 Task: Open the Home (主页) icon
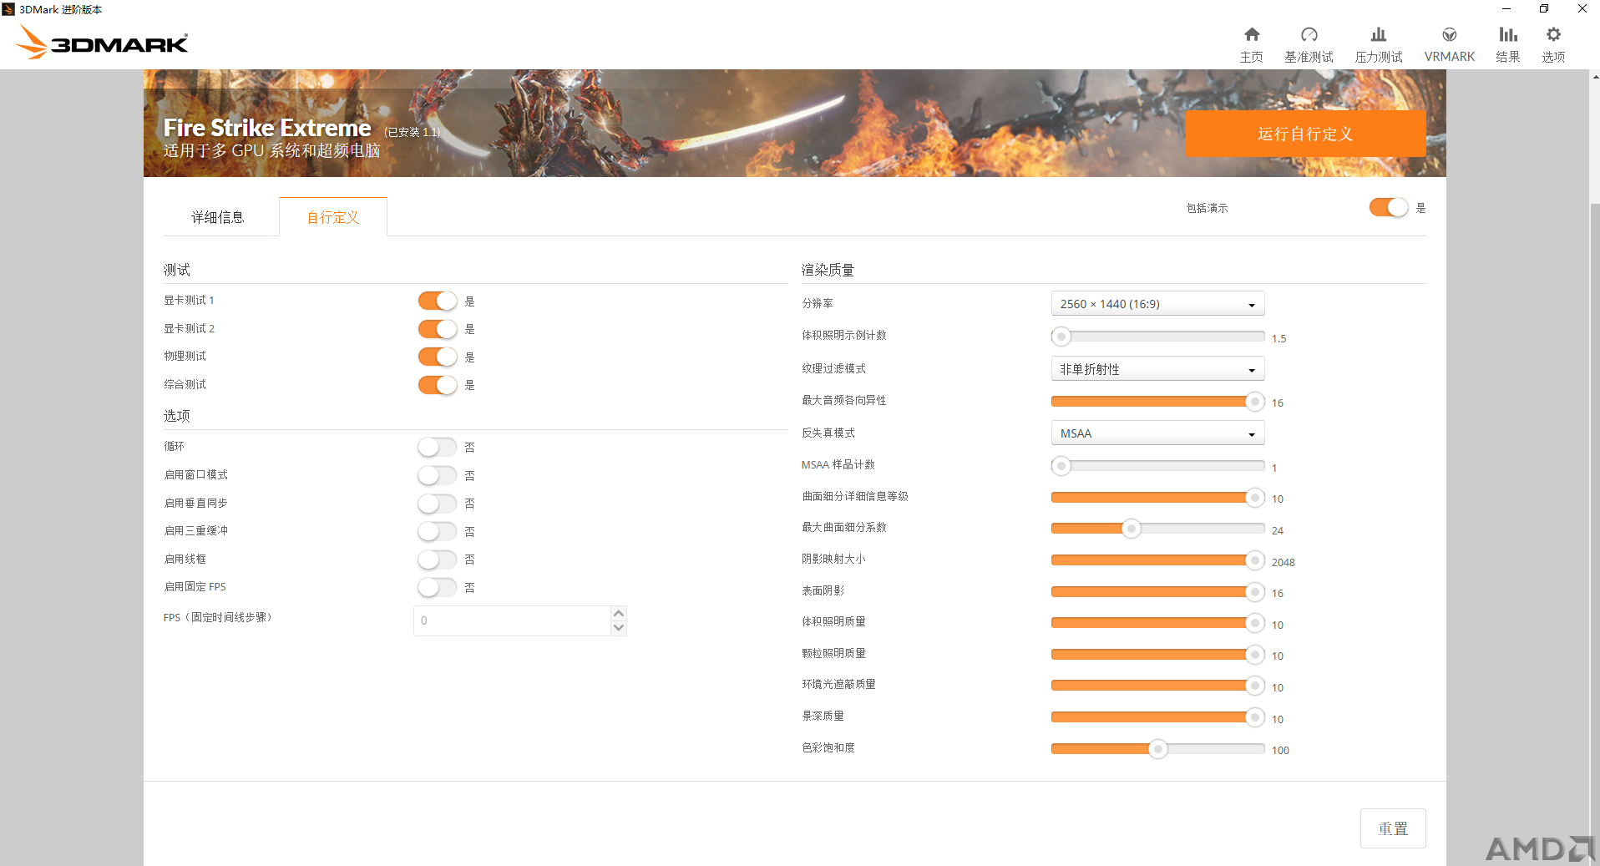point(1251,34)
